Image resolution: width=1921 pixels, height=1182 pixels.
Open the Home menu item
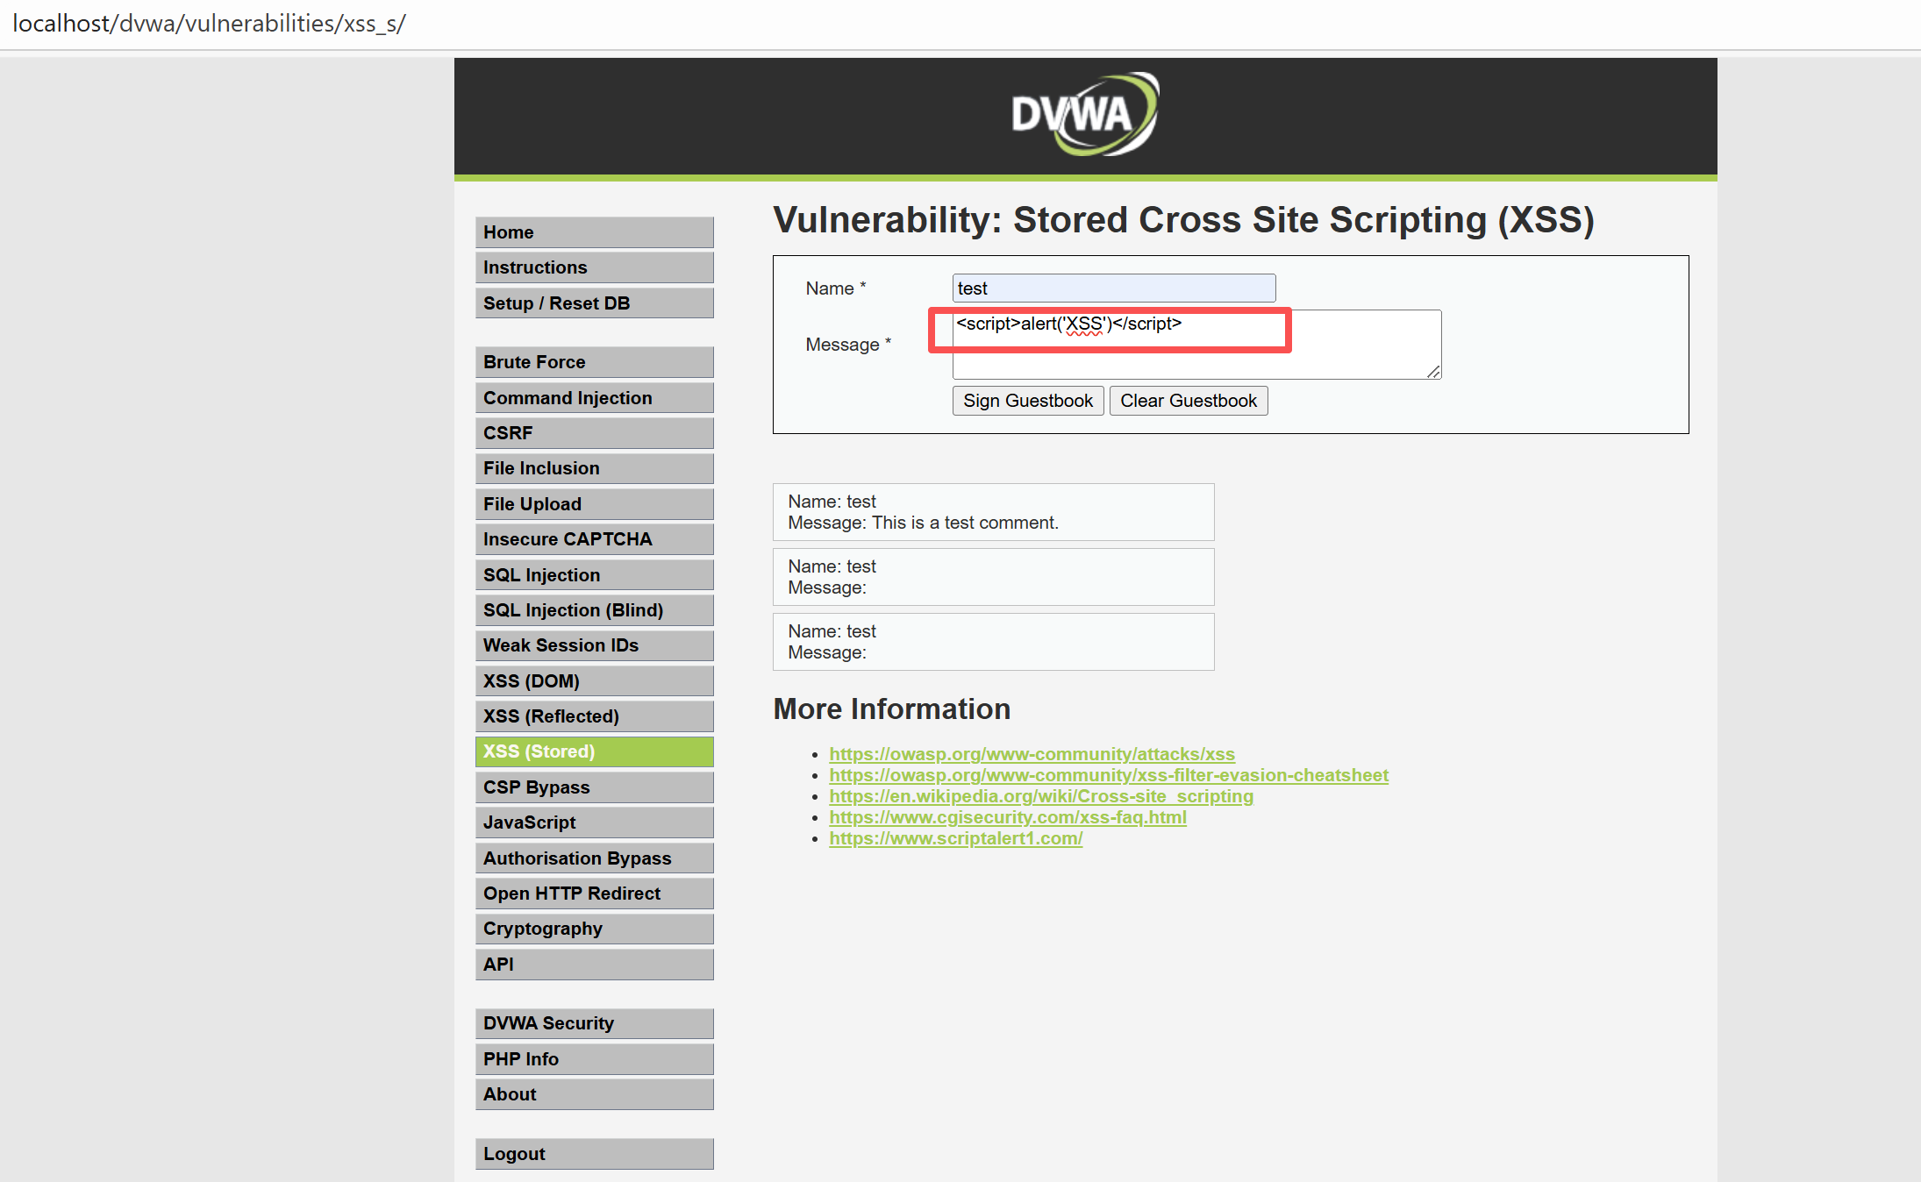[594, 232]
